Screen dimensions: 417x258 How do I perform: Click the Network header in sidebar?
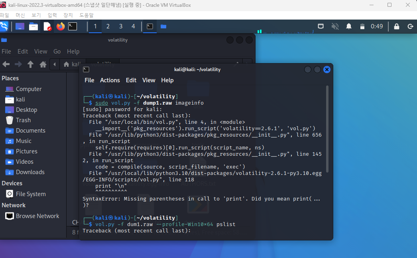tap(14, 205)
